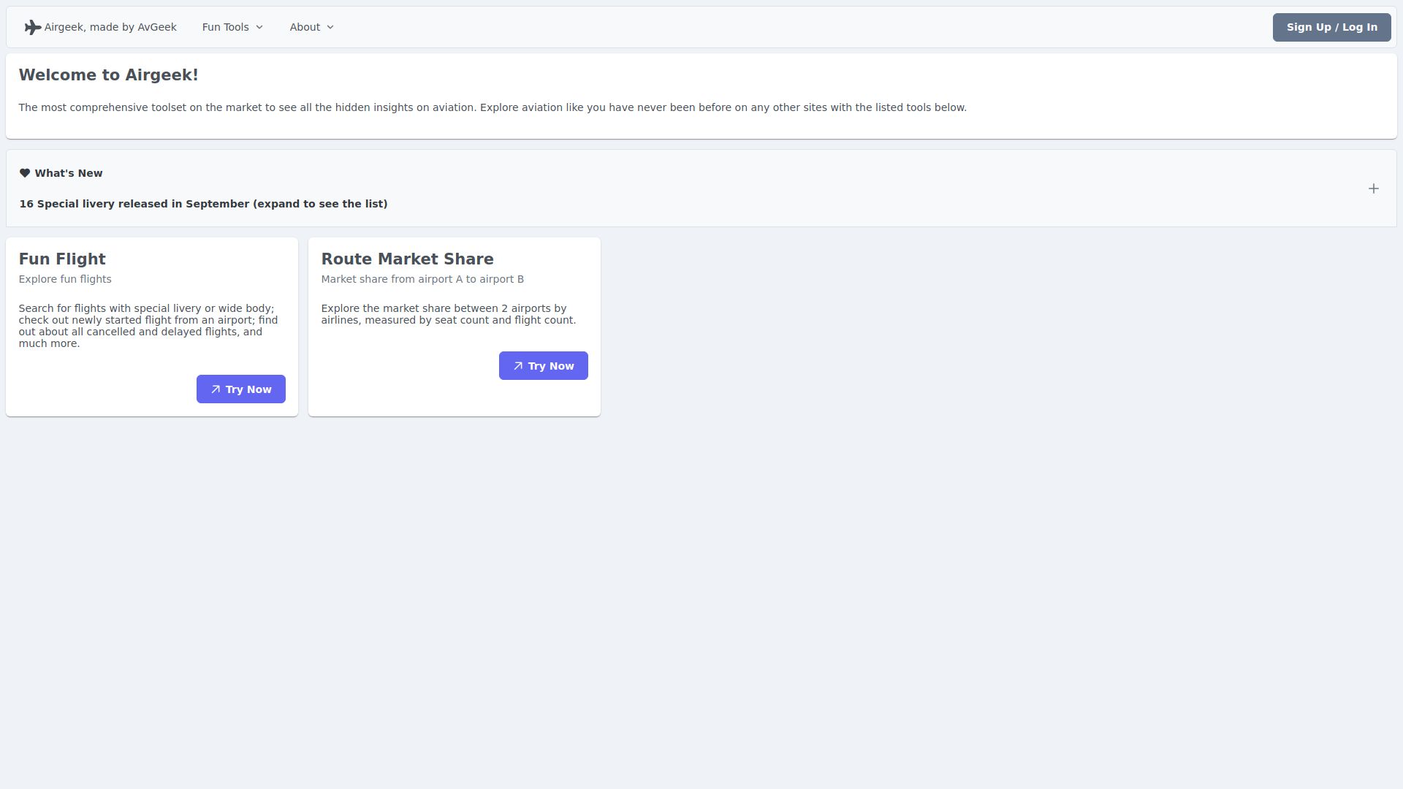The height and width of the screenshot is (789, 1403).
Task: Click the chevron next to Fun Tools
Action: pyautogui.click(x=259, y=28)
